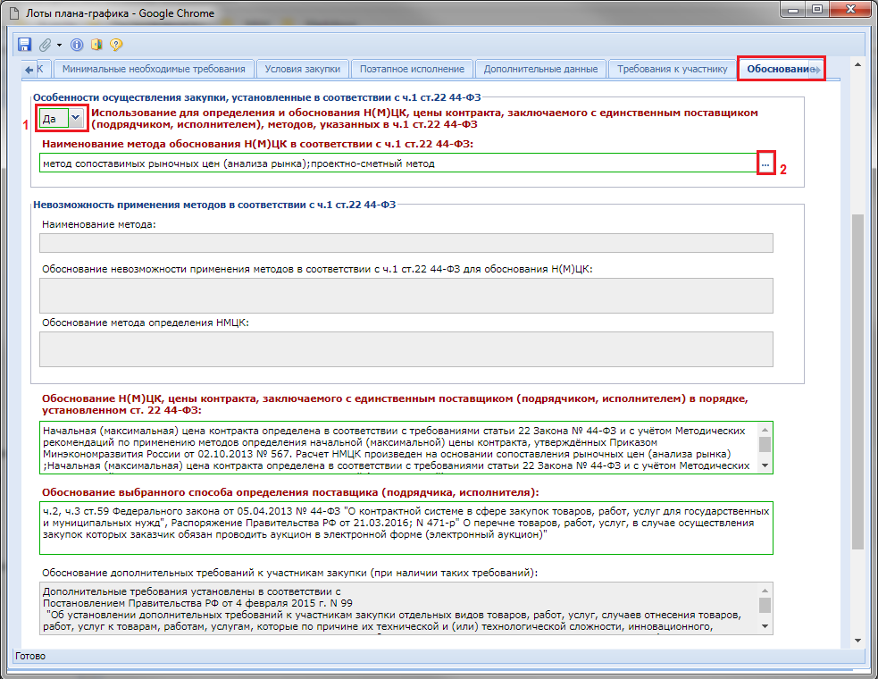The image size is (878, 679).
Task: Click the yellow help question mark icon
Action: coord(115,44)
